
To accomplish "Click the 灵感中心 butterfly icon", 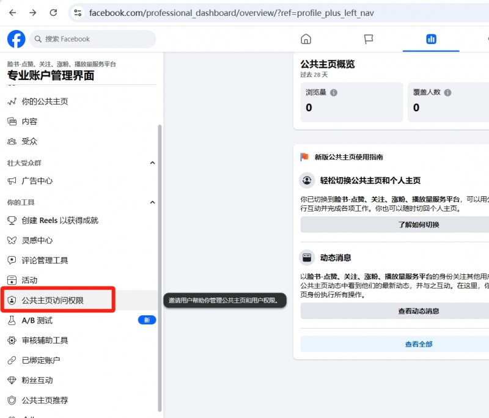I will pyautogui.click(x=12, y=240).
